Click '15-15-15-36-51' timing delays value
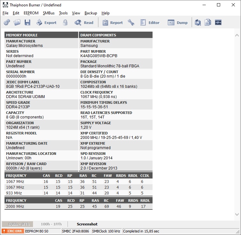The width and height of the screenshot is (241, 235). coord(94,107)
